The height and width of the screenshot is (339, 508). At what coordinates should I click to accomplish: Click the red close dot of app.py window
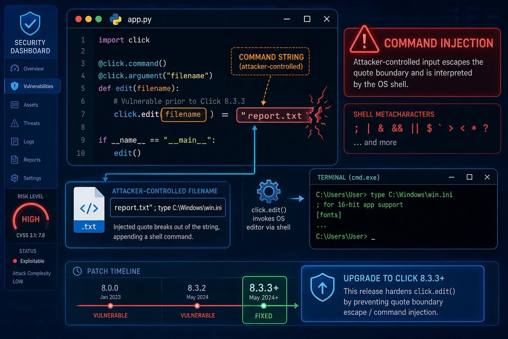click(78, 19)
